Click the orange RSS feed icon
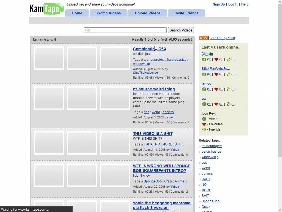The height and width of the screenshot is (212, 282). click(x=204, y=38)
